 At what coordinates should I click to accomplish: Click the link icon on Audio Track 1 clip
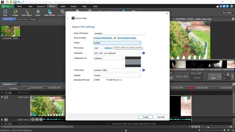(x=41, y=120)
